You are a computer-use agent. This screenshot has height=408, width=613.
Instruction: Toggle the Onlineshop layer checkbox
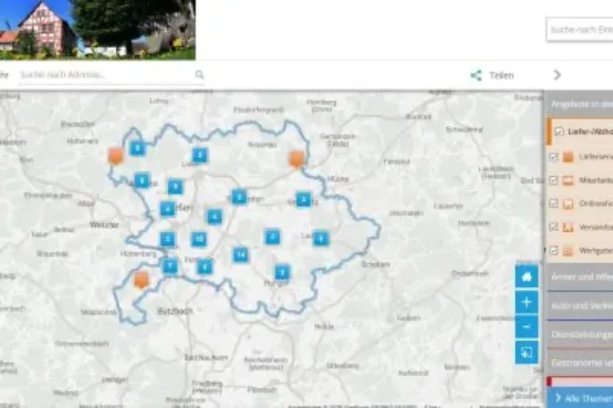[554, 204]
